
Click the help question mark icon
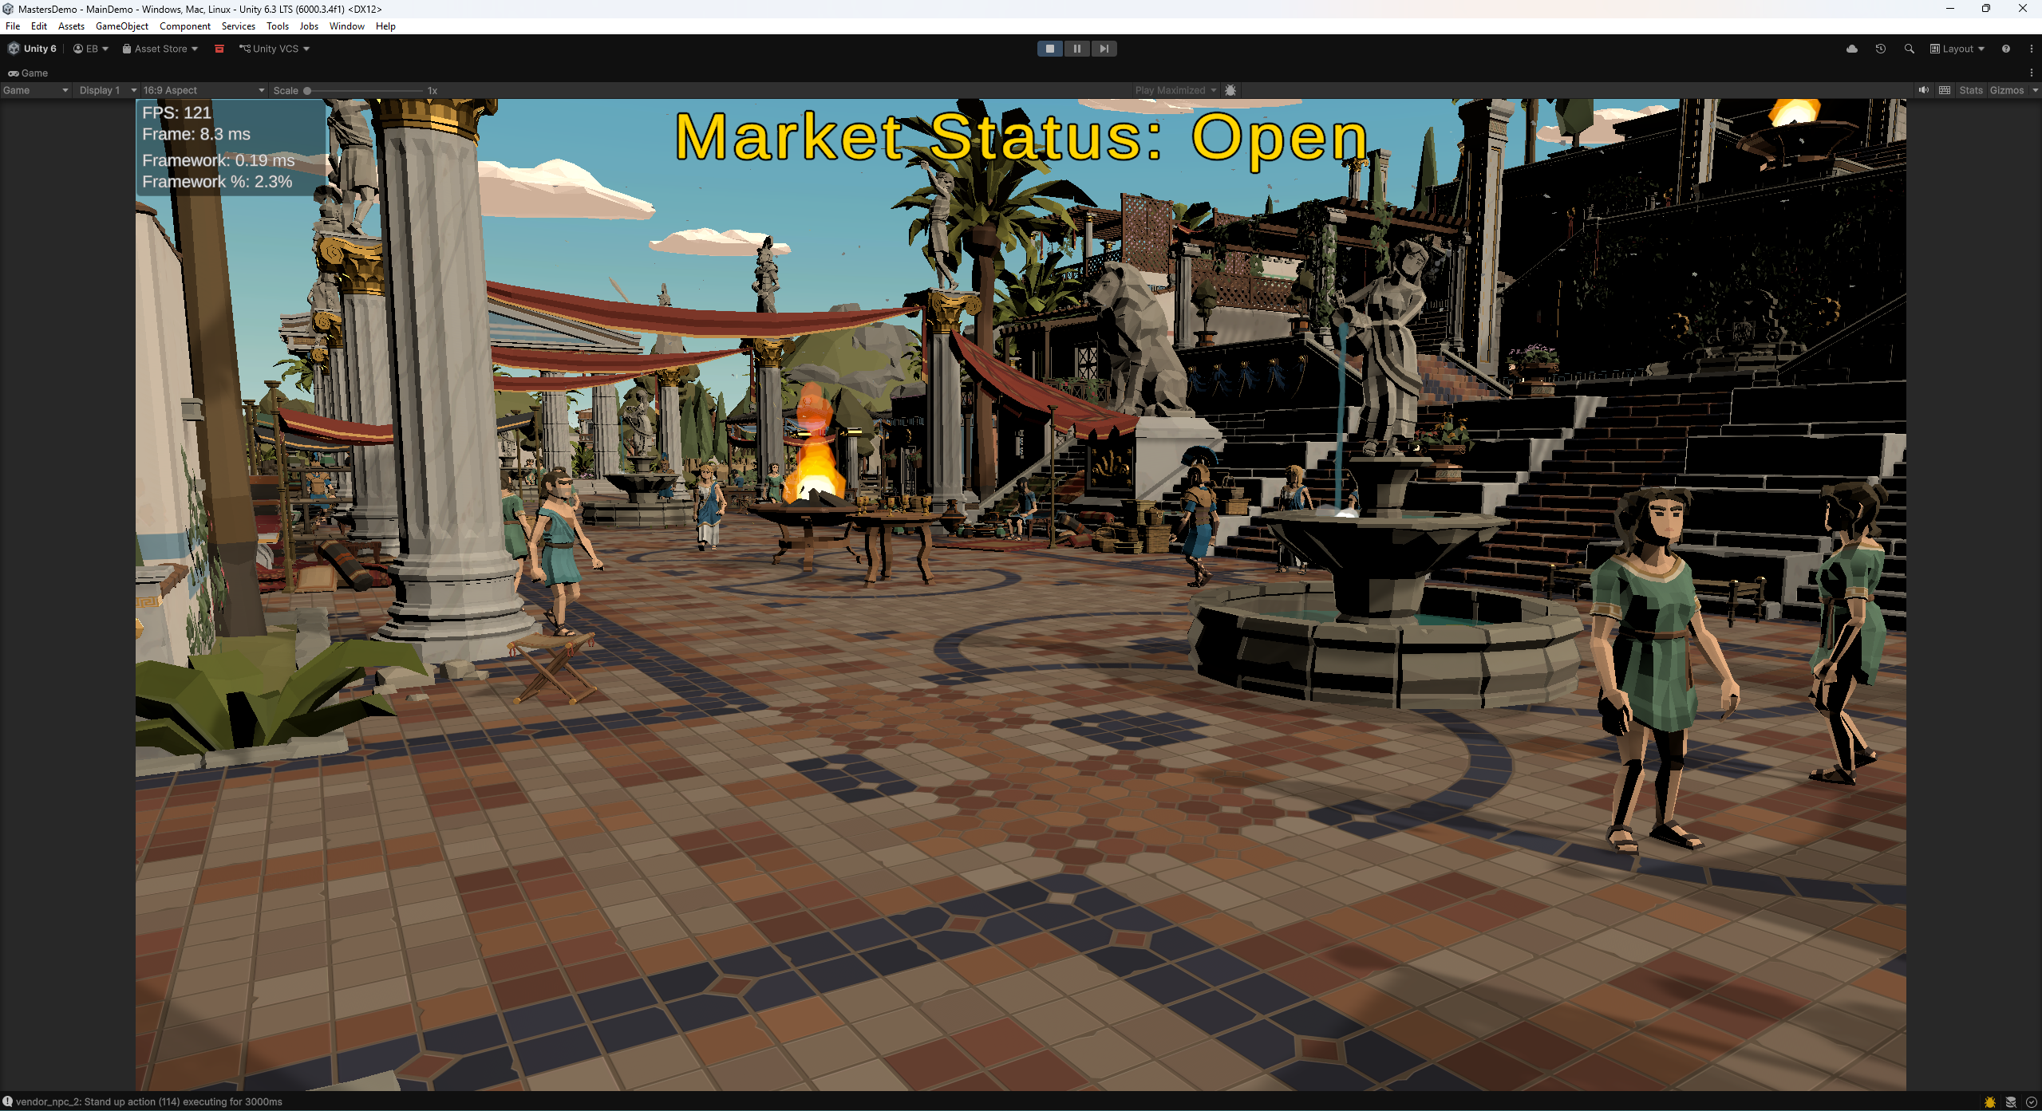(x=2006, y=49)
